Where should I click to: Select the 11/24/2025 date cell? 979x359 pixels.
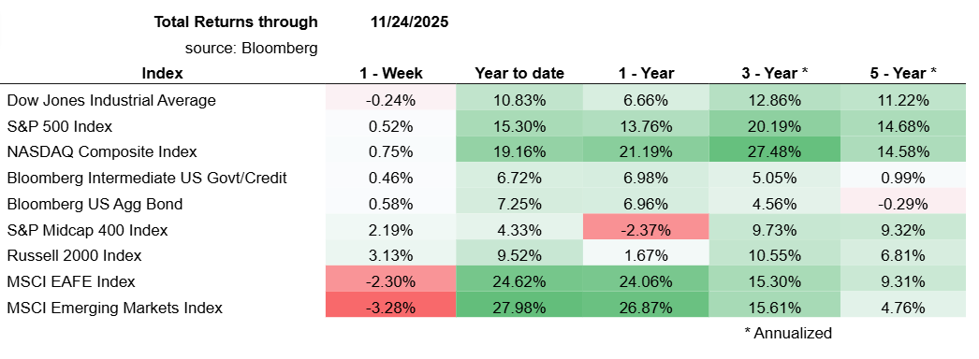coord(409,22)
